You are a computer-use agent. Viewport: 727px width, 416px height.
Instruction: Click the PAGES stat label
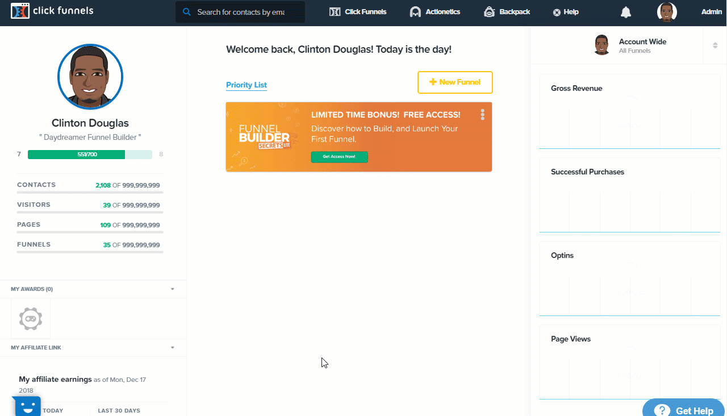click(x=28, y=224)
